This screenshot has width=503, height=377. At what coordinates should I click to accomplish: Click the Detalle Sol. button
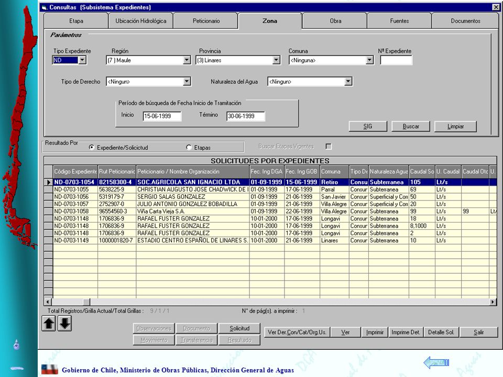441,332
